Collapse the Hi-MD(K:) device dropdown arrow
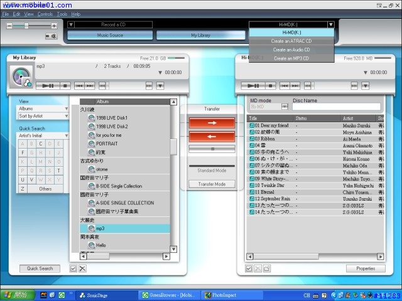The width and height of the screenshot is (402, 301). point(331,24)
